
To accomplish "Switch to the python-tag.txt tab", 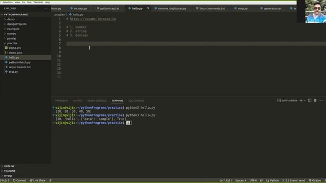I will point(110,9).
